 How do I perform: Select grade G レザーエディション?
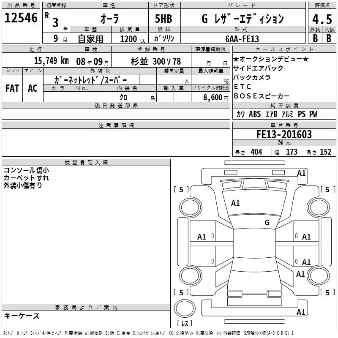point(243,19)
